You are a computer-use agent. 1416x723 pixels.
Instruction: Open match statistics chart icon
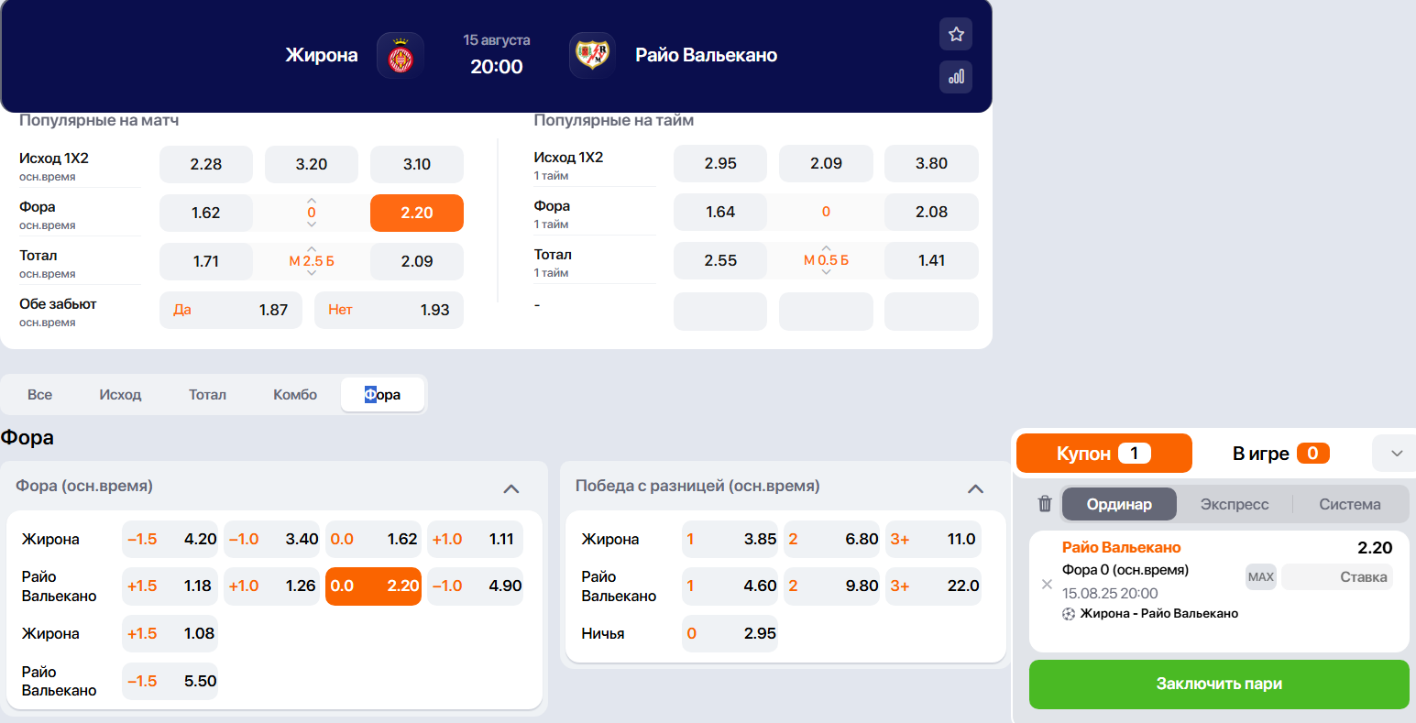pos(956,77)
